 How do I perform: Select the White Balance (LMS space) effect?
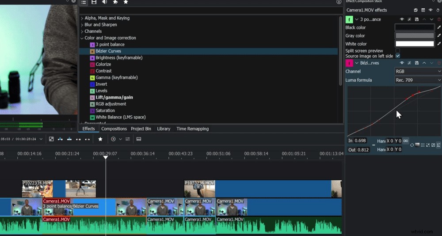pos(121,117)
